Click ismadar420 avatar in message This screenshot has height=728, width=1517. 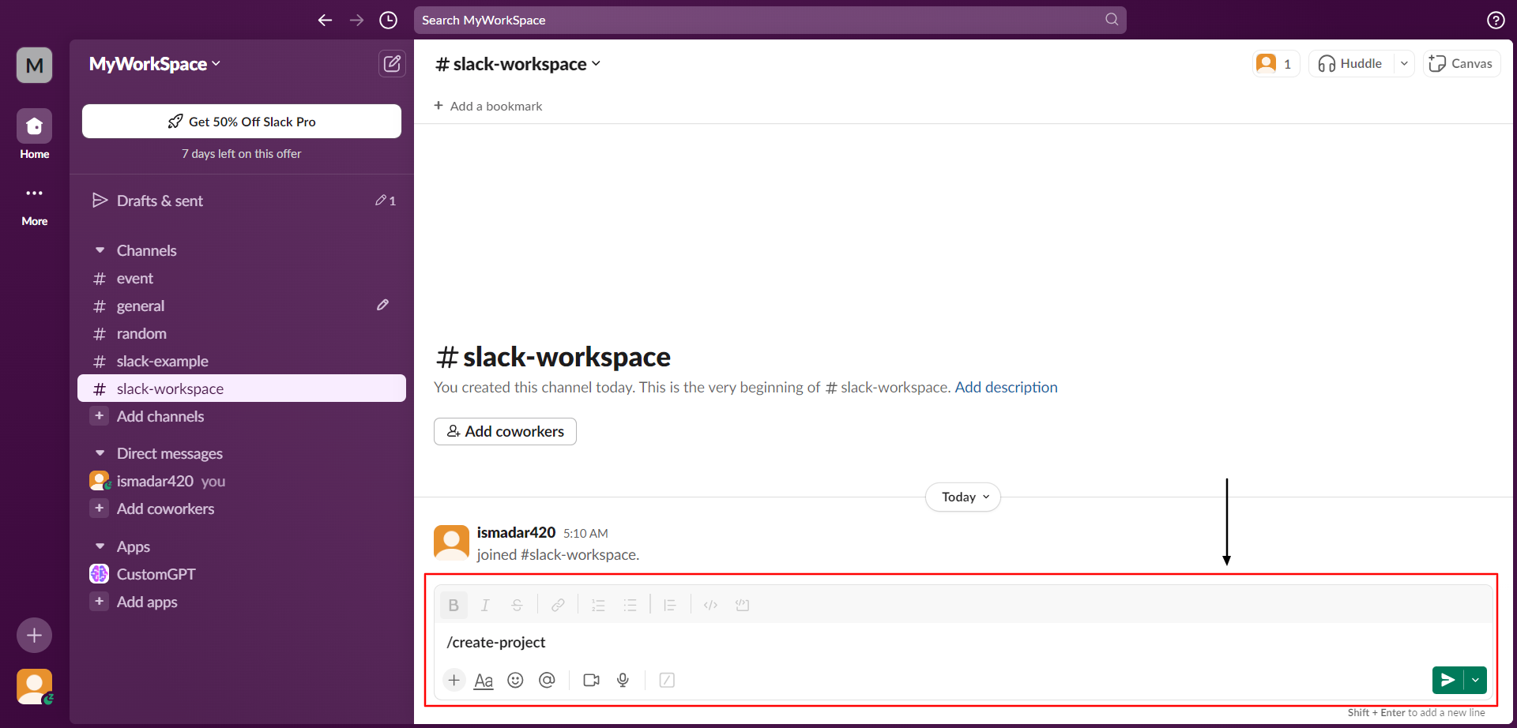coord(451,542)
